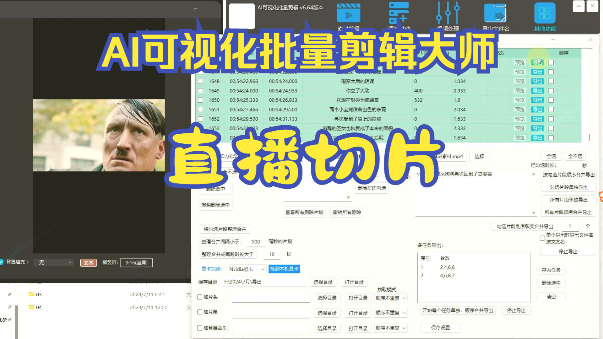This screenshot has height=339, width=603.
Task: Click the up arrow next to value 5
Action: pyautogui.click(x=588, y=226)
